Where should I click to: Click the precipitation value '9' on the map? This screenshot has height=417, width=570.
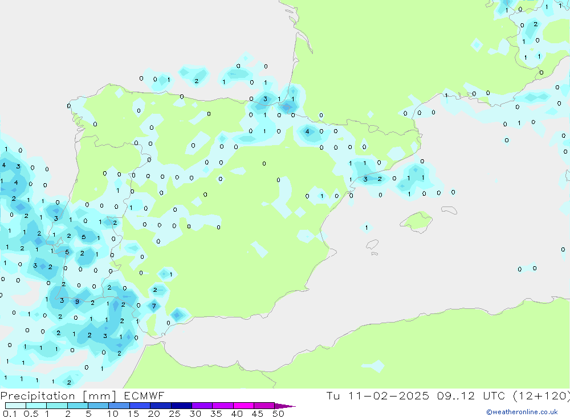pos(77,302)
